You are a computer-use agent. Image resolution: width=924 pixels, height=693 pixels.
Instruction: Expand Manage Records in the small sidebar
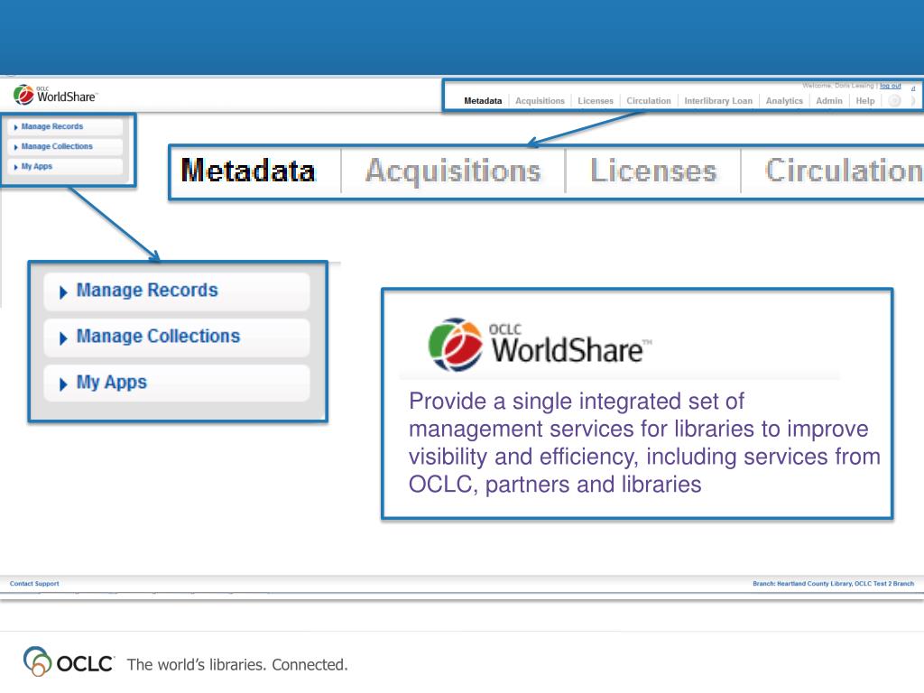click(51, 127)
